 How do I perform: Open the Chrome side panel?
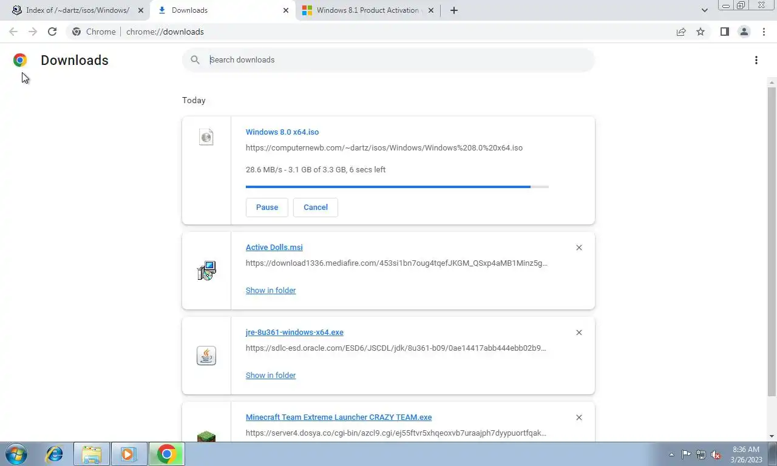pos(724,32)
